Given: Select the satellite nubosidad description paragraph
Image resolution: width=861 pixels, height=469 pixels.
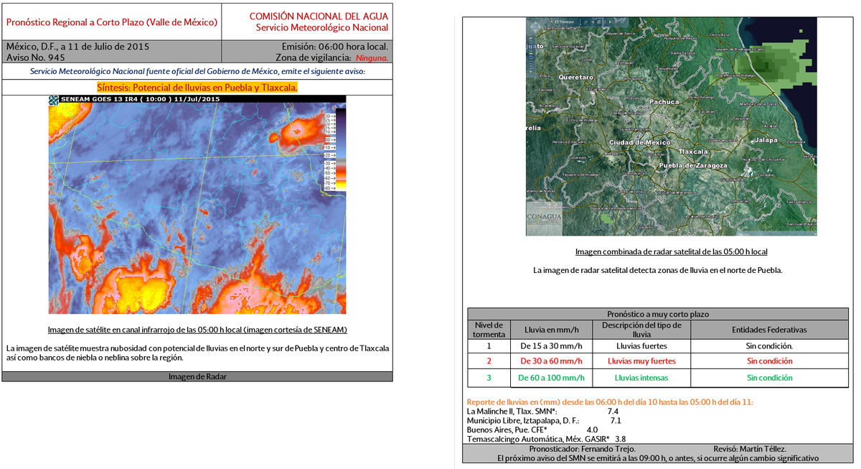Looking at the screenshot, I should 197,353.
